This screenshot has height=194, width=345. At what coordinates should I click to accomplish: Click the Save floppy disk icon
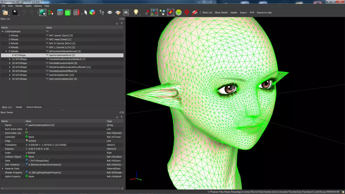click(x=15, y=12)
